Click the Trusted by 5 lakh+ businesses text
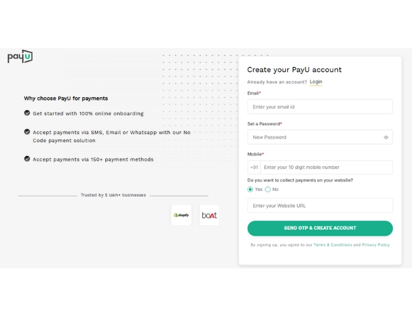Viewport: 412px width, 316px height. pos(113,195)
